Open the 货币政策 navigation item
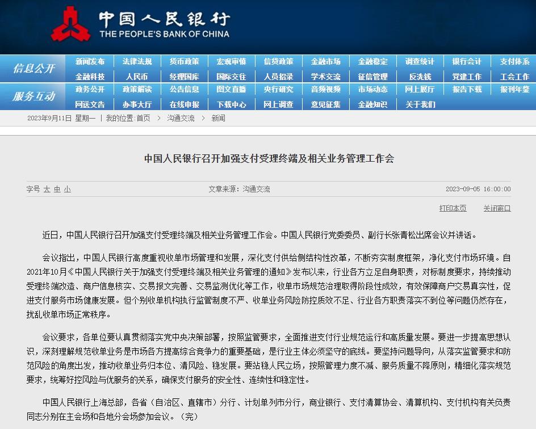This screenshot has height=429, width=536. (x=184, y=61)
